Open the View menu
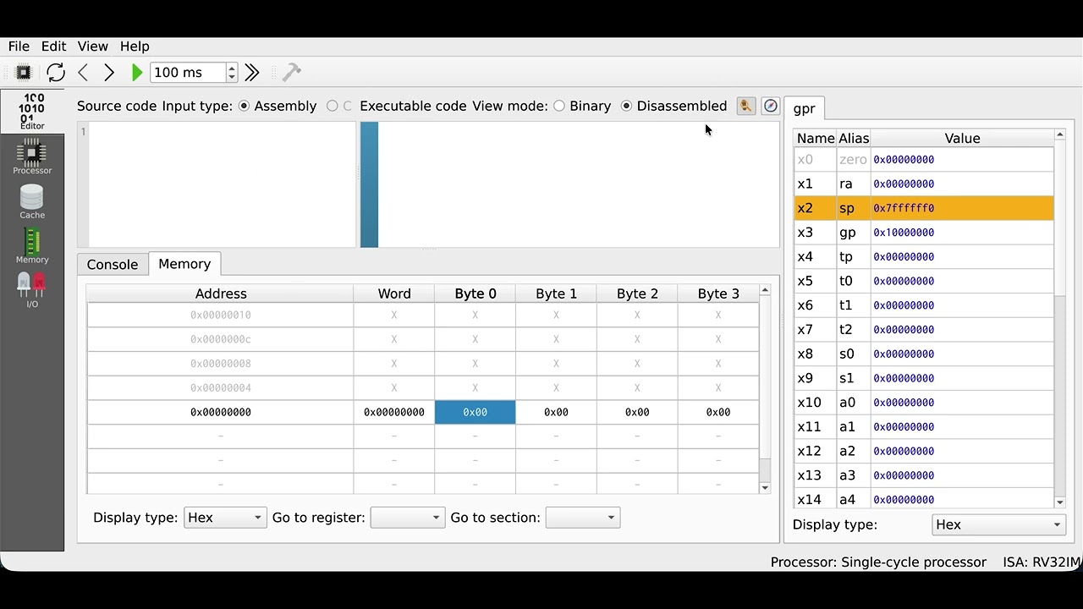This screenshot has width=1083, height=609. (93, 47)
